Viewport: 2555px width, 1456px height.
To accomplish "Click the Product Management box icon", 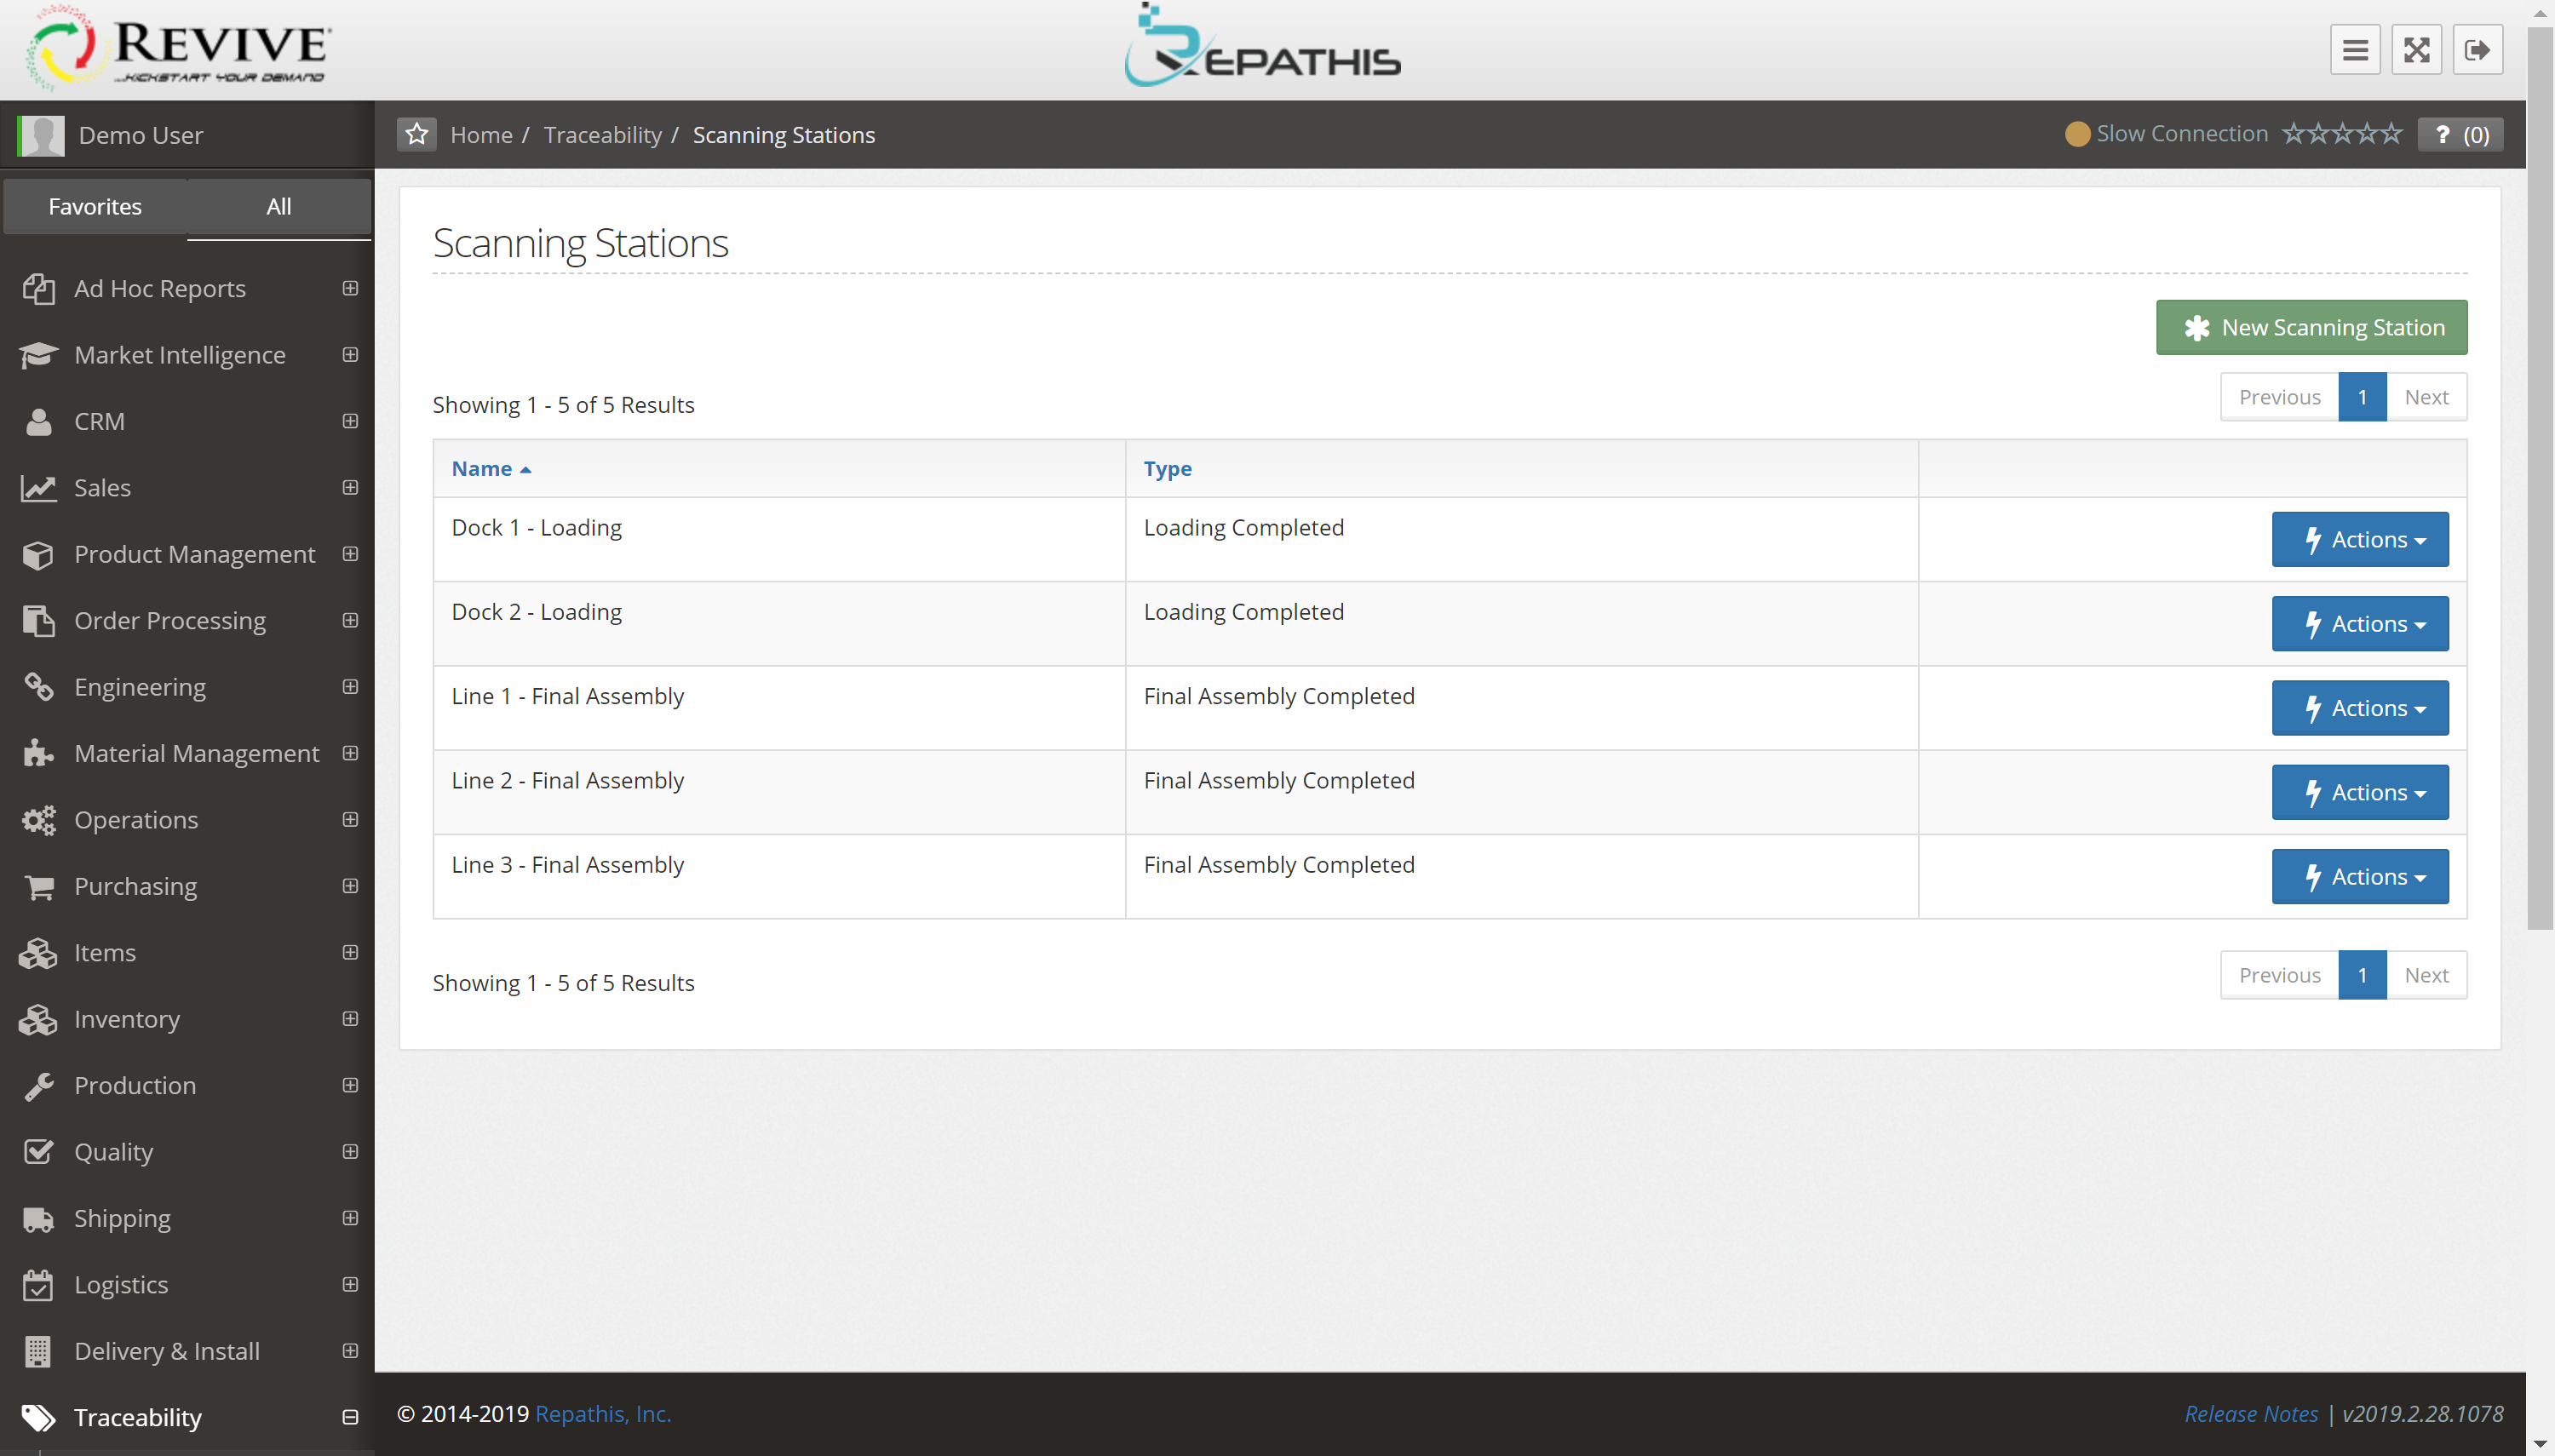I will tap(38, 554).
